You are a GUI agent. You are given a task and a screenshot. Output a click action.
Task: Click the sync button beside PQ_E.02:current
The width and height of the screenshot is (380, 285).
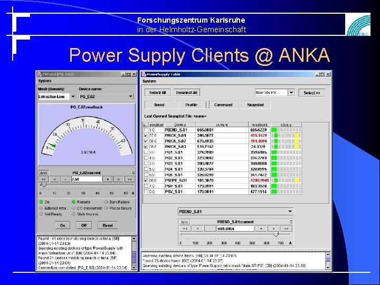tap(44, 173)
